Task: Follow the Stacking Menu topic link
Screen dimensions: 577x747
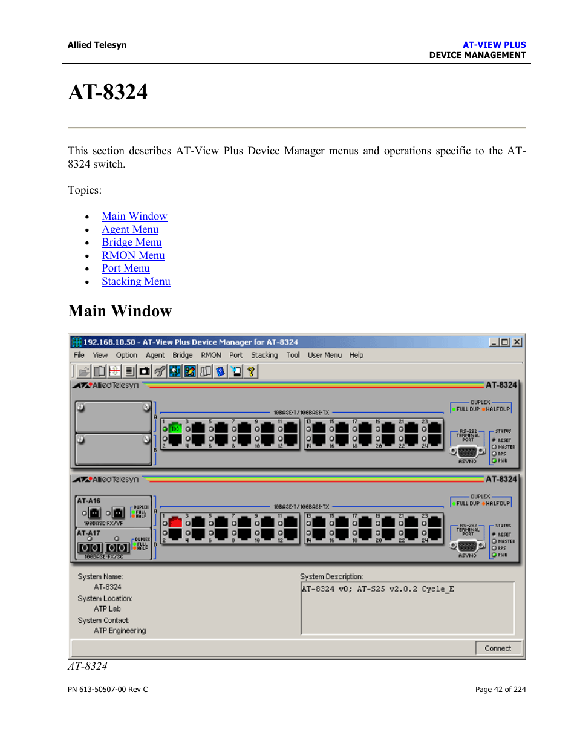Action: pyautogui.click(x=136, y=281)
